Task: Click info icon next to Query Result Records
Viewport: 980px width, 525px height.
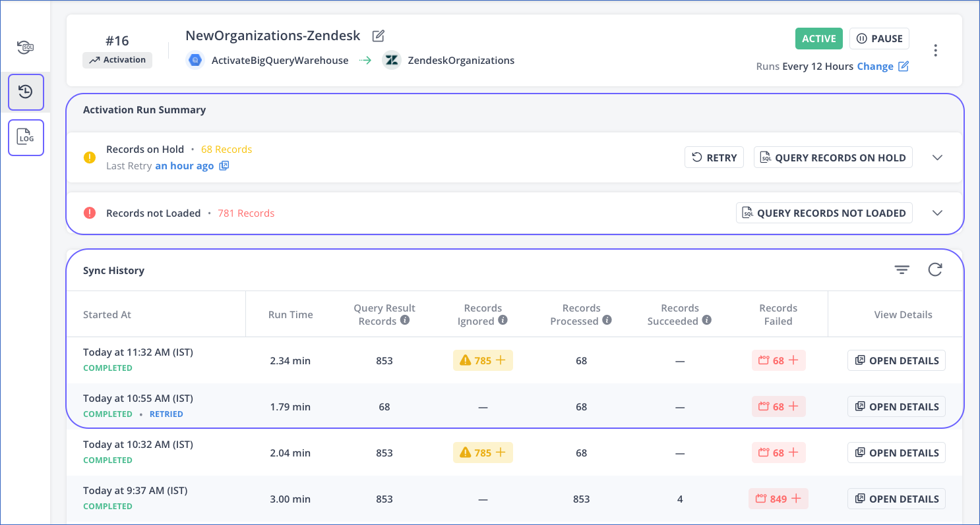Action: (x=405, y=321)
